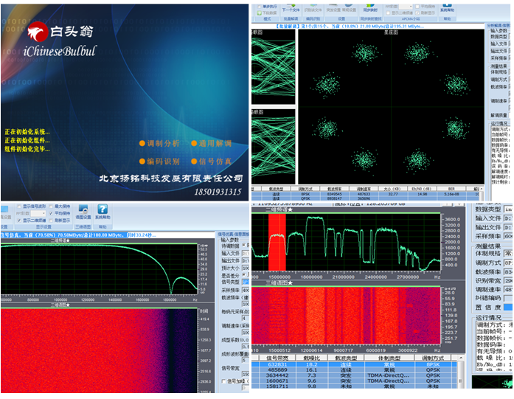Click the constellation thumbnail at bottom right
This screenshot has width=514, height=399.
pyautogui.click(x=492, y=382)
